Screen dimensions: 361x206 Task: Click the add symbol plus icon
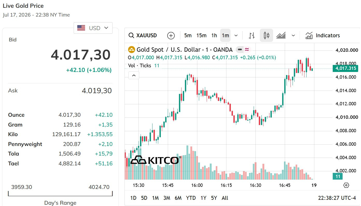171,35
